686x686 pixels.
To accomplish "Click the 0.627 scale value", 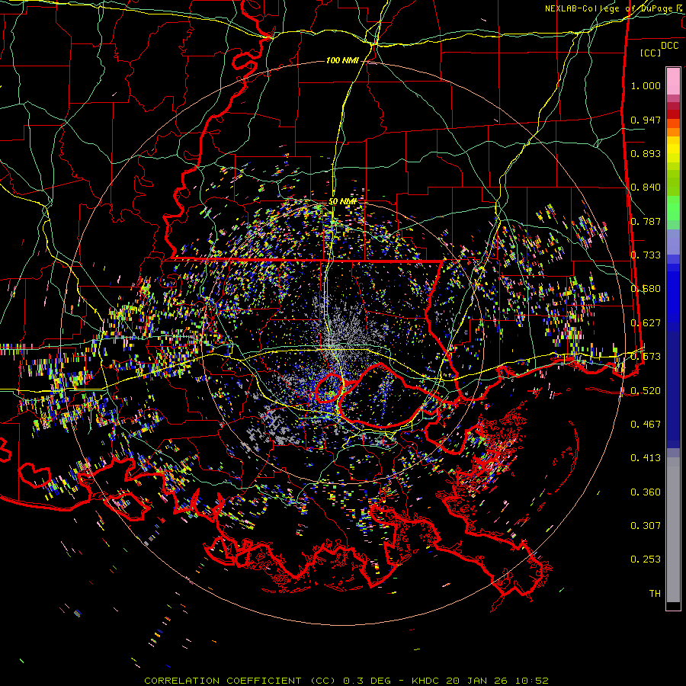I will pos(646,323).
